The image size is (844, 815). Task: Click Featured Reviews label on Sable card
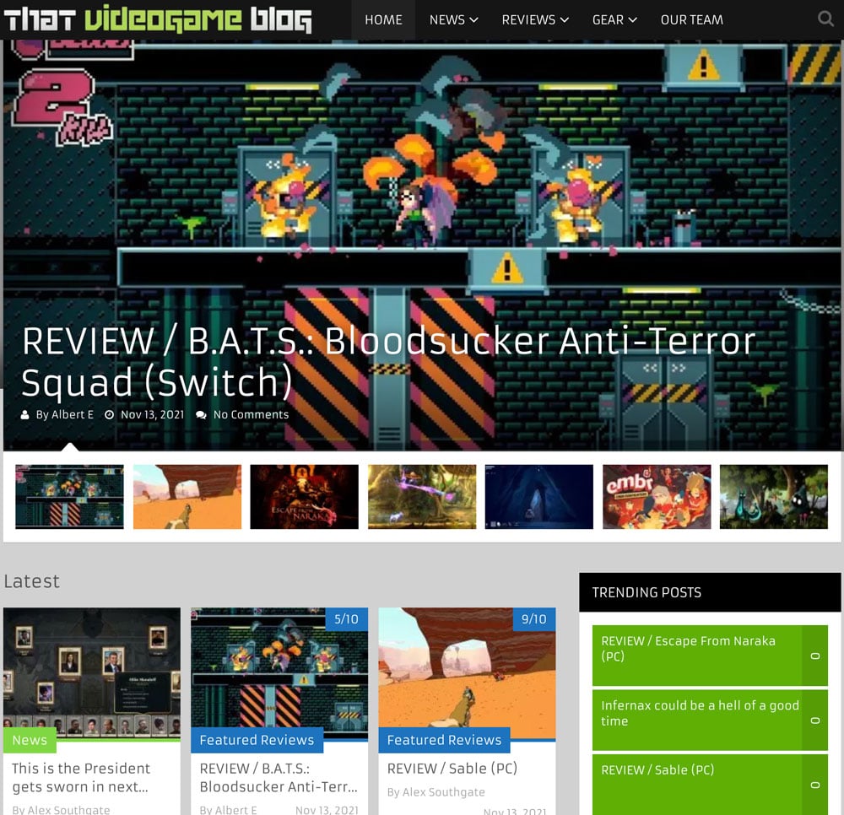click(444, 740)
